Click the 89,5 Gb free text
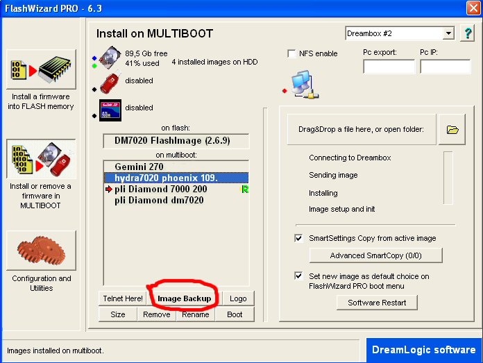 tap(146, 53)
